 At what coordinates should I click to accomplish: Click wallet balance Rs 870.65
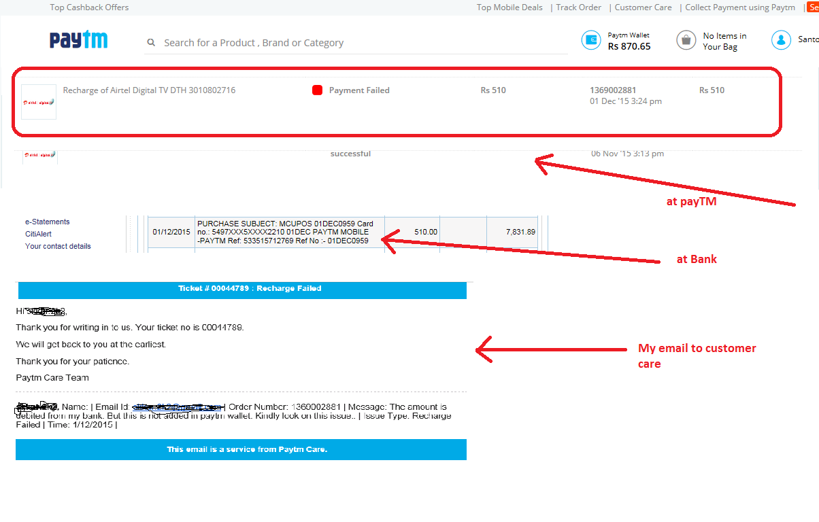pyautogui.click(x=629, y=47)
